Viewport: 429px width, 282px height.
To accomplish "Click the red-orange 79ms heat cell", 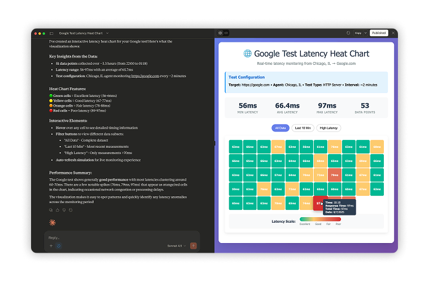I will click(x=334, y=175).
